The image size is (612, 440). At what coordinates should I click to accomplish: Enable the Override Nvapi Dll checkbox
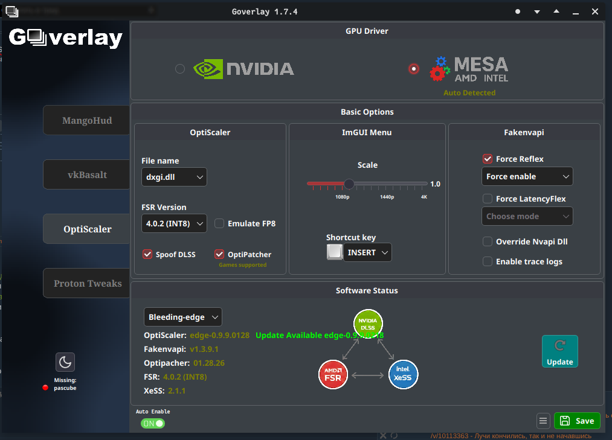488,241
